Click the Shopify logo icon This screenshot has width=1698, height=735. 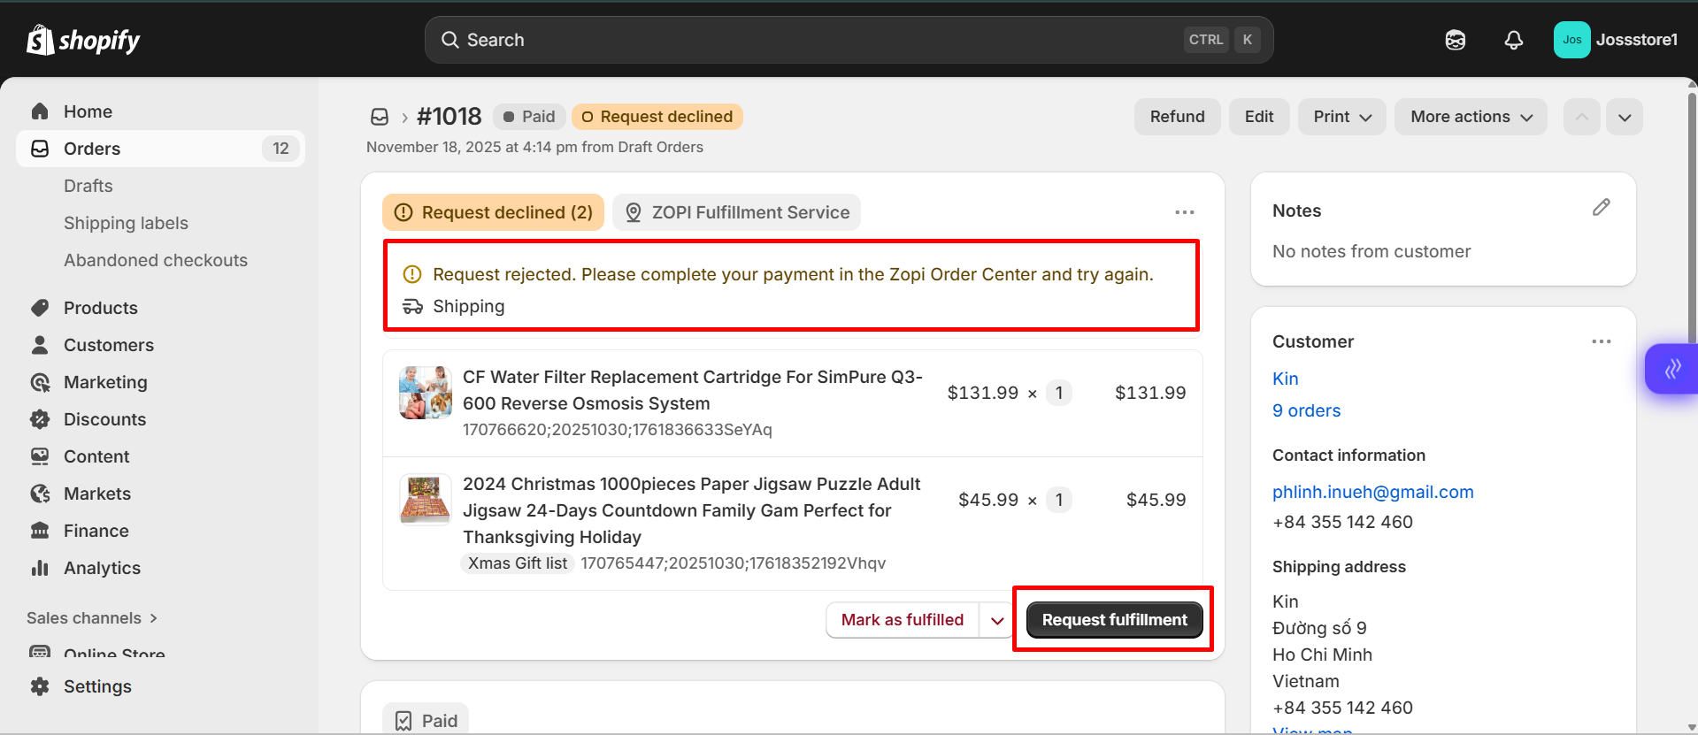(x=40, y=40)
